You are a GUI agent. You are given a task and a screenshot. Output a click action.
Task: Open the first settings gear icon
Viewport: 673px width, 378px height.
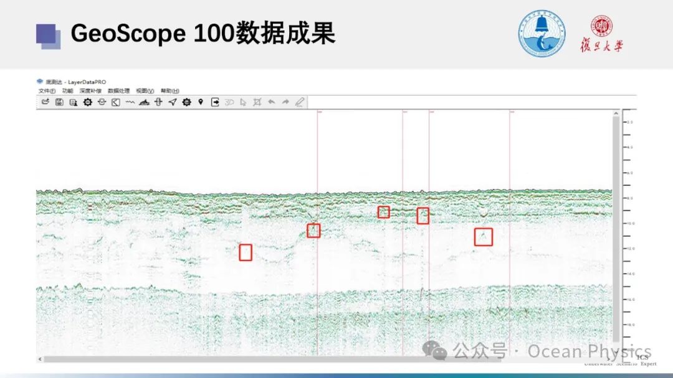(87, 103)
